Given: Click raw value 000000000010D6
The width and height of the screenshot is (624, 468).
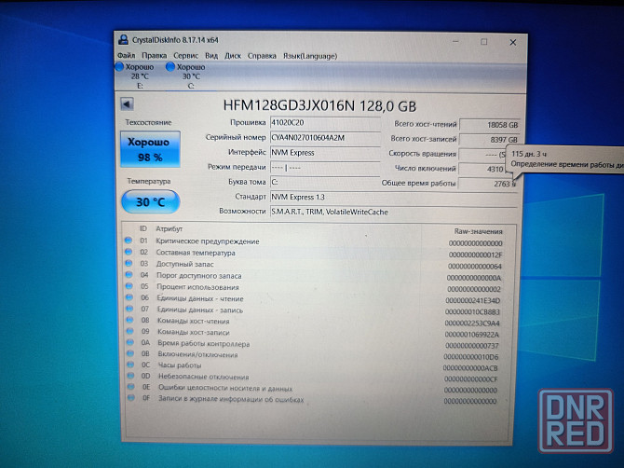Looking at the screenshot, I should pyautogui.click(x=470, y=357).
